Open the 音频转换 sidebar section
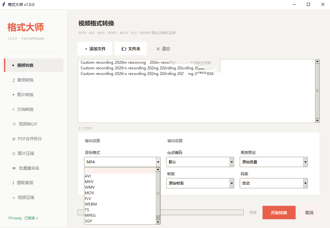The width and height of the screenshot is (330, 228). tap(34, 80)
